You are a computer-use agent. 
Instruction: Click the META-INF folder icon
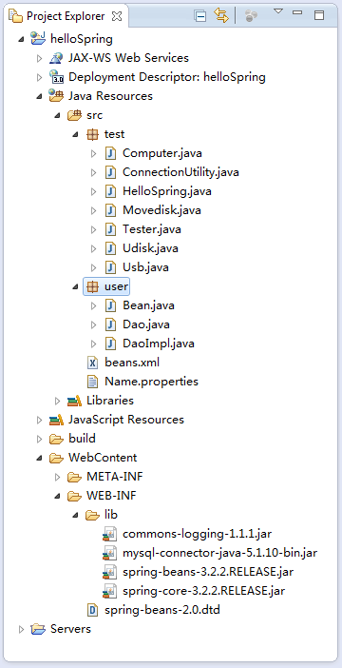[x=74, y=477]
